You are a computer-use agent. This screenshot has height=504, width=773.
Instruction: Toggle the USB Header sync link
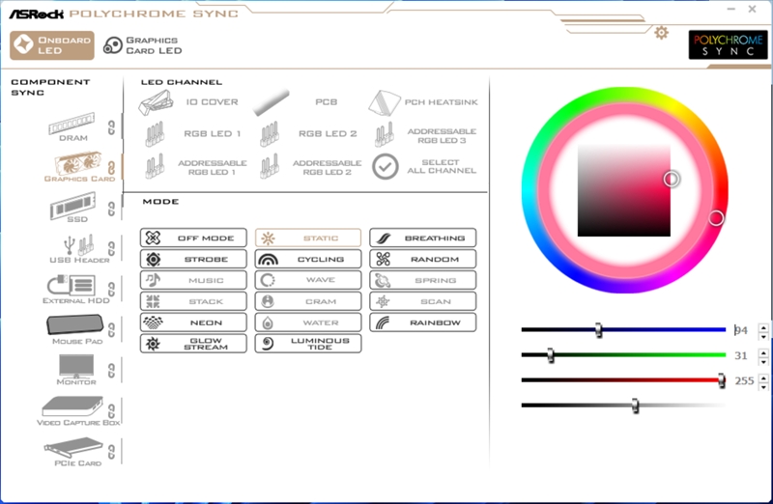tap(111, 249)
